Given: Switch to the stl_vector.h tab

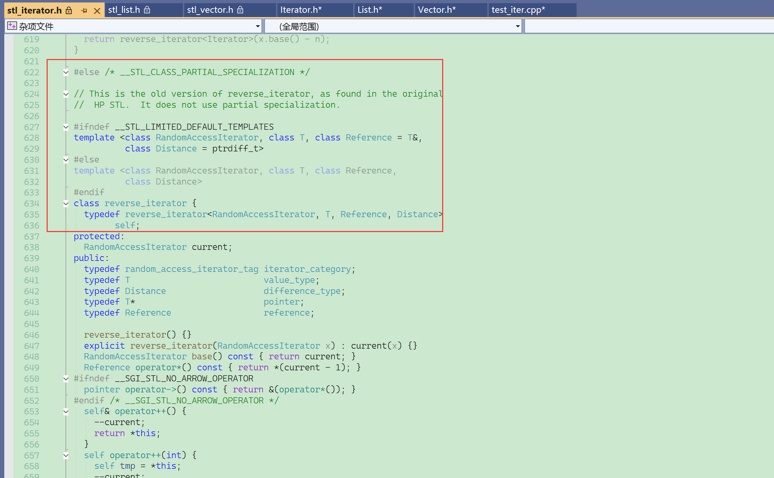Looking at the screenshot, I should click(210, 10).
